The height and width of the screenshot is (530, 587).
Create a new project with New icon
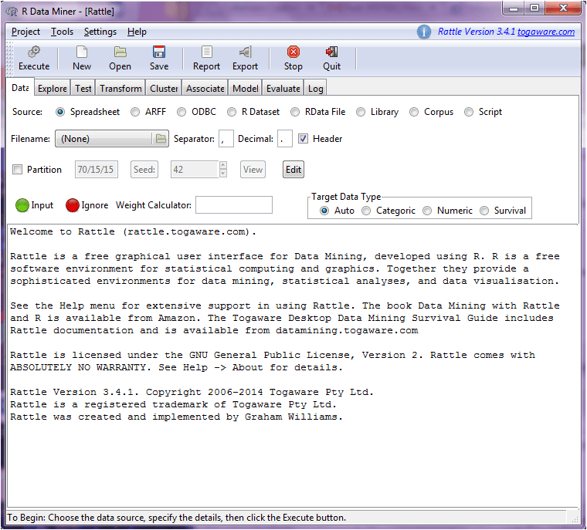82,52
